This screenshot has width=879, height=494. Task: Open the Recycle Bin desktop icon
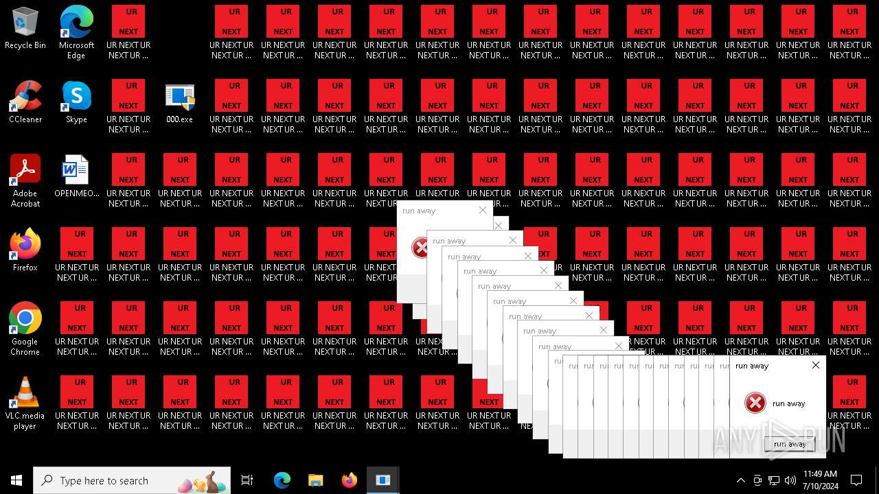[x=25, y=27]
